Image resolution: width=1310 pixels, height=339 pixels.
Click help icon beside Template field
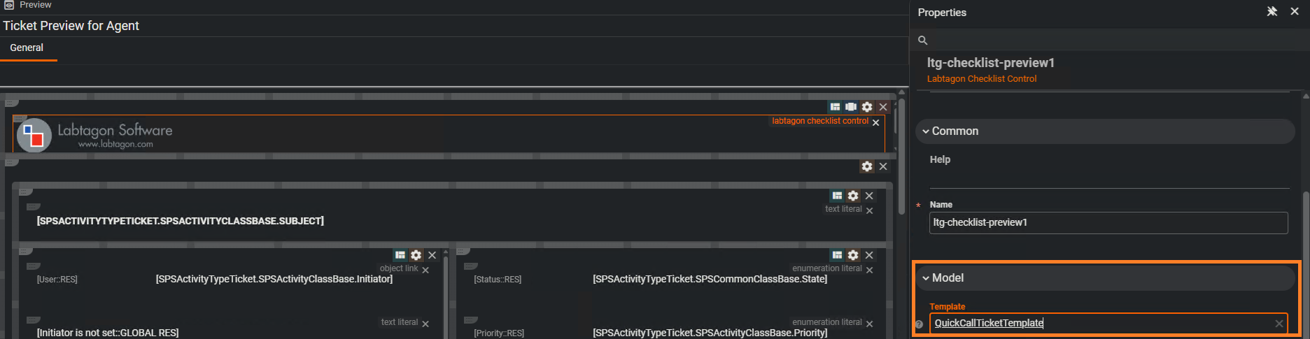tap(920, 324)
